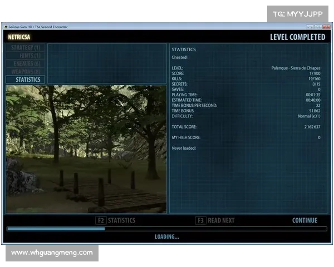Minimize the Serious Sam HD window
334x267 pixels.
(310, 26)
